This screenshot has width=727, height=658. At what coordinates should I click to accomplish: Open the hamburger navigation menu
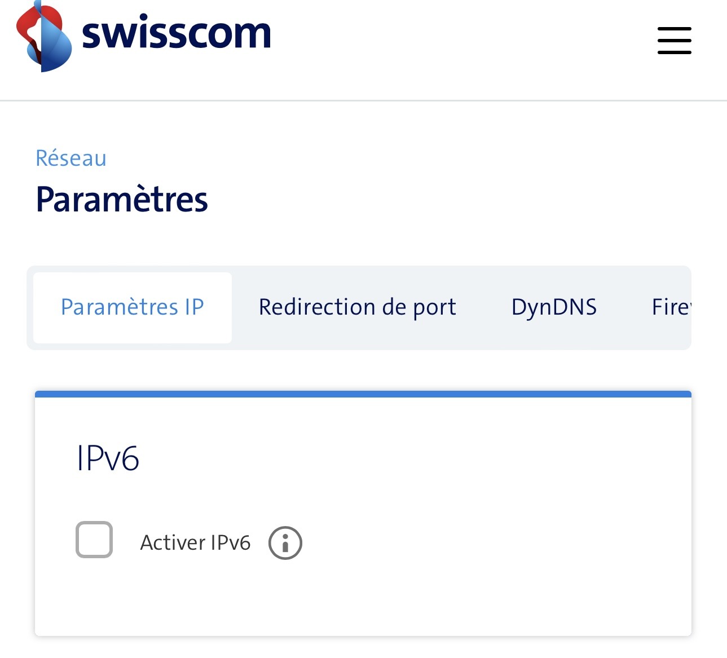point(674,41)
